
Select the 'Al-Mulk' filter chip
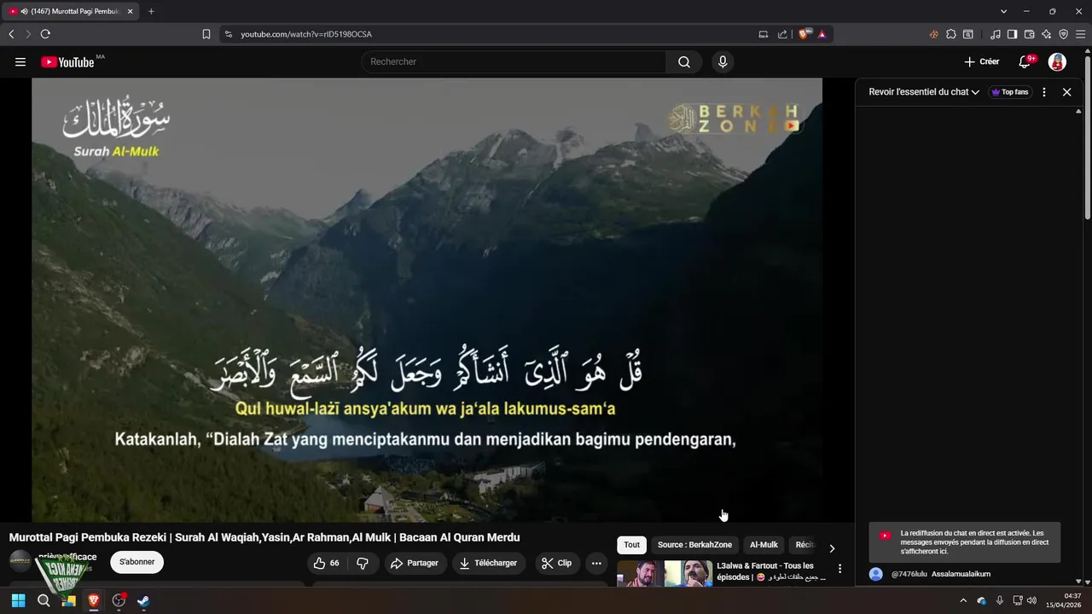(764, 545)
